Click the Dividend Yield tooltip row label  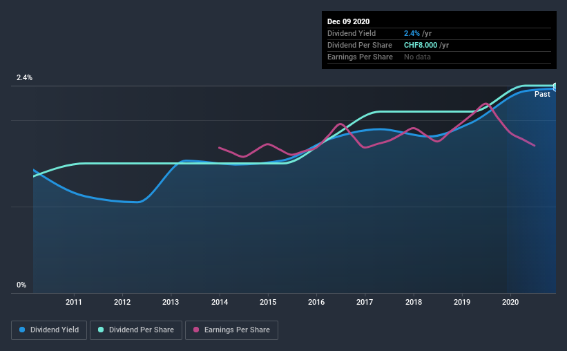pyautogui.click(x=352, y=33)
